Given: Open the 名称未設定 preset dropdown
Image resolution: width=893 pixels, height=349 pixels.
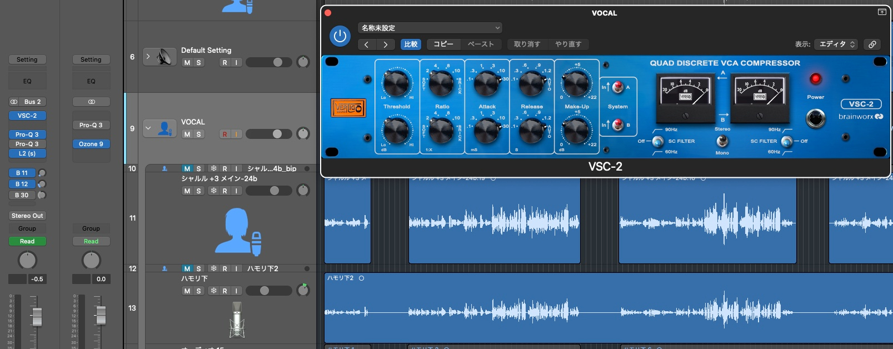Looking at the screenshot, I should (430, 28).
